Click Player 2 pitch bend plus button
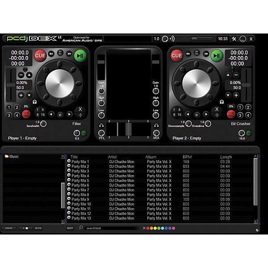The height and width of the screenshot is (268, 268). (x=236, y=95)
